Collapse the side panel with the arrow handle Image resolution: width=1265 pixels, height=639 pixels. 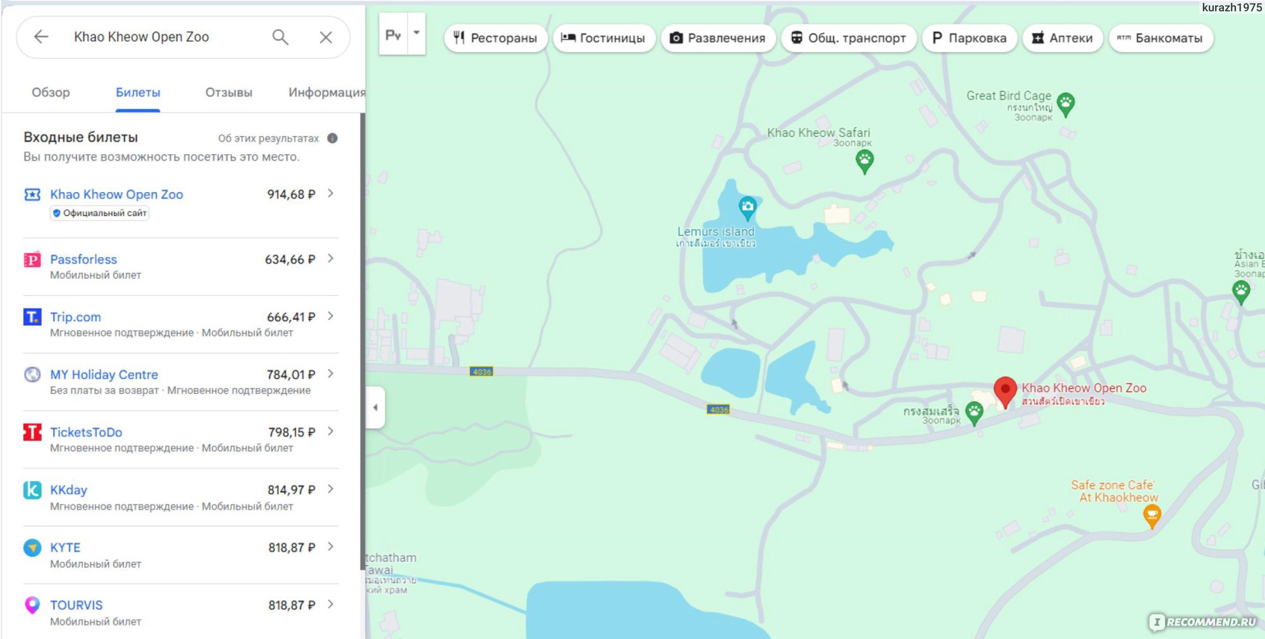375,407
